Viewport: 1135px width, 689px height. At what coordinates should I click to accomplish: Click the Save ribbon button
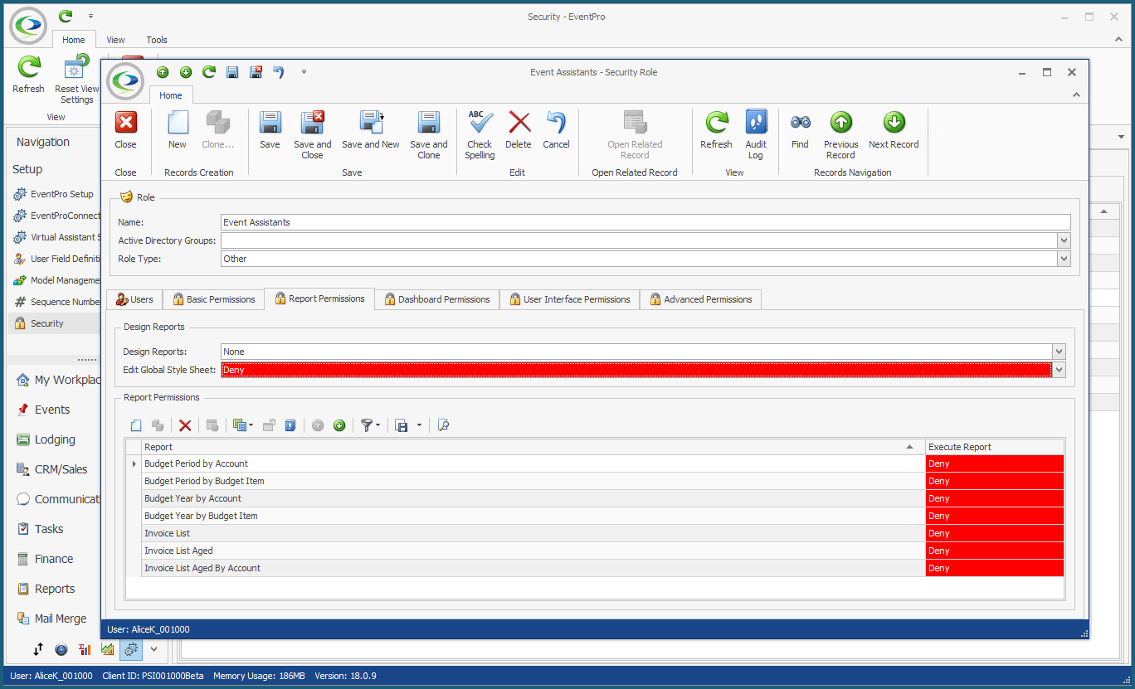point(270,130)
